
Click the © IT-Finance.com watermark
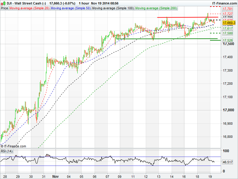coord(13,146)
